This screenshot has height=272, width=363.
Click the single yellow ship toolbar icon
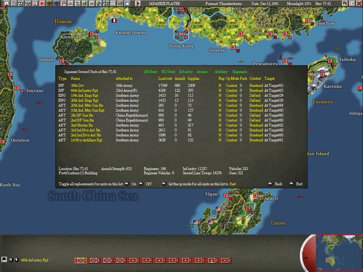(71, 4)
